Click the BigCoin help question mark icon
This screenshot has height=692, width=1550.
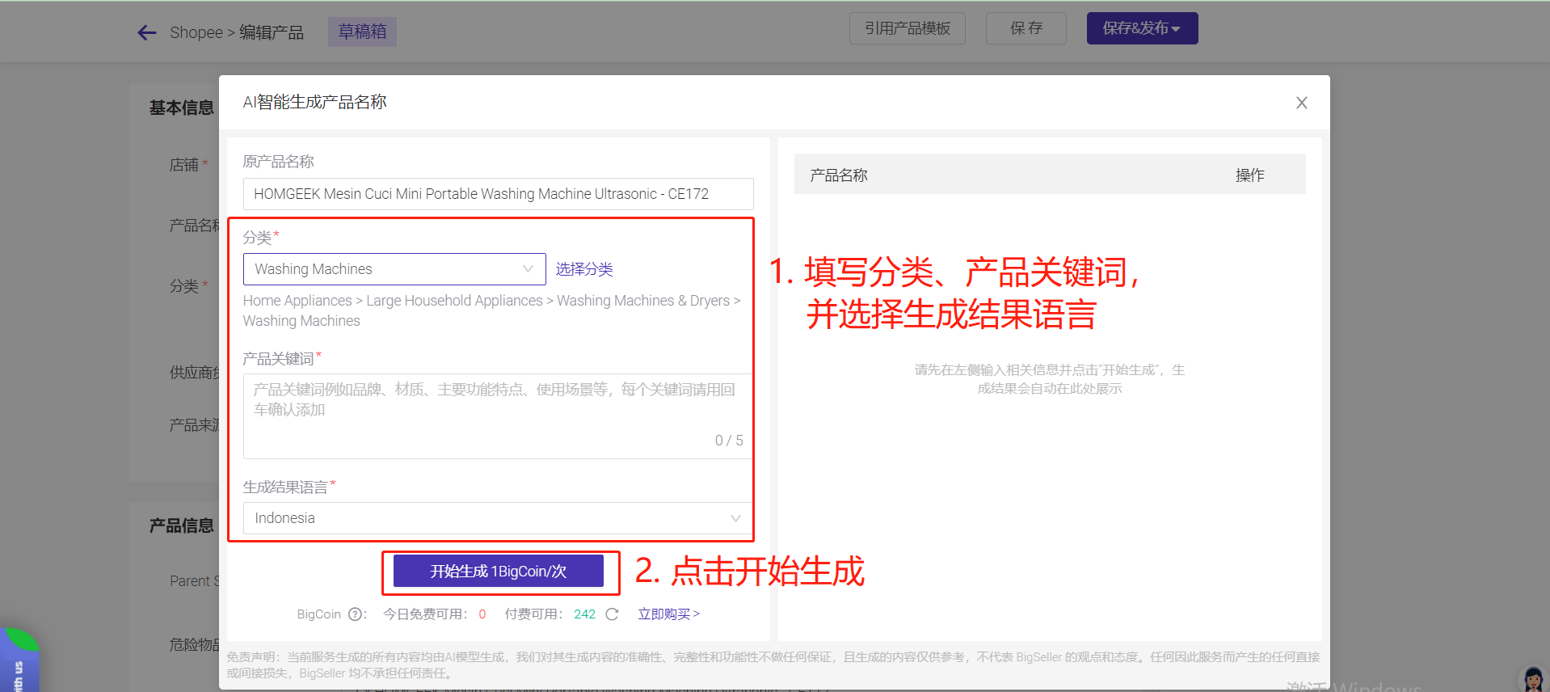click(355, 614)
